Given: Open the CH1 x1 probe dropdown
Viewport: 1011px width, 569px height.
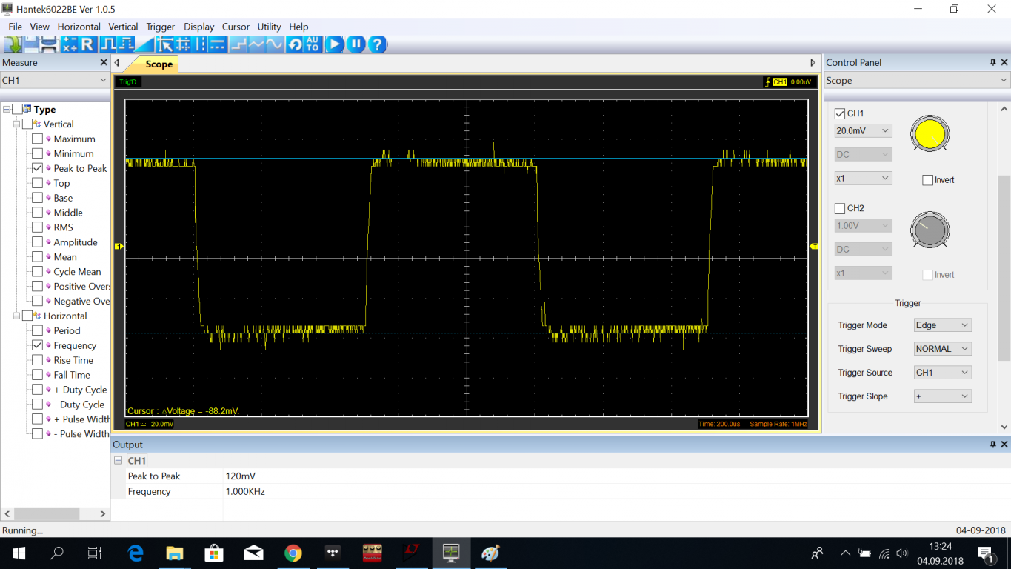Looking at the screenshot, I should pos(863,178).
